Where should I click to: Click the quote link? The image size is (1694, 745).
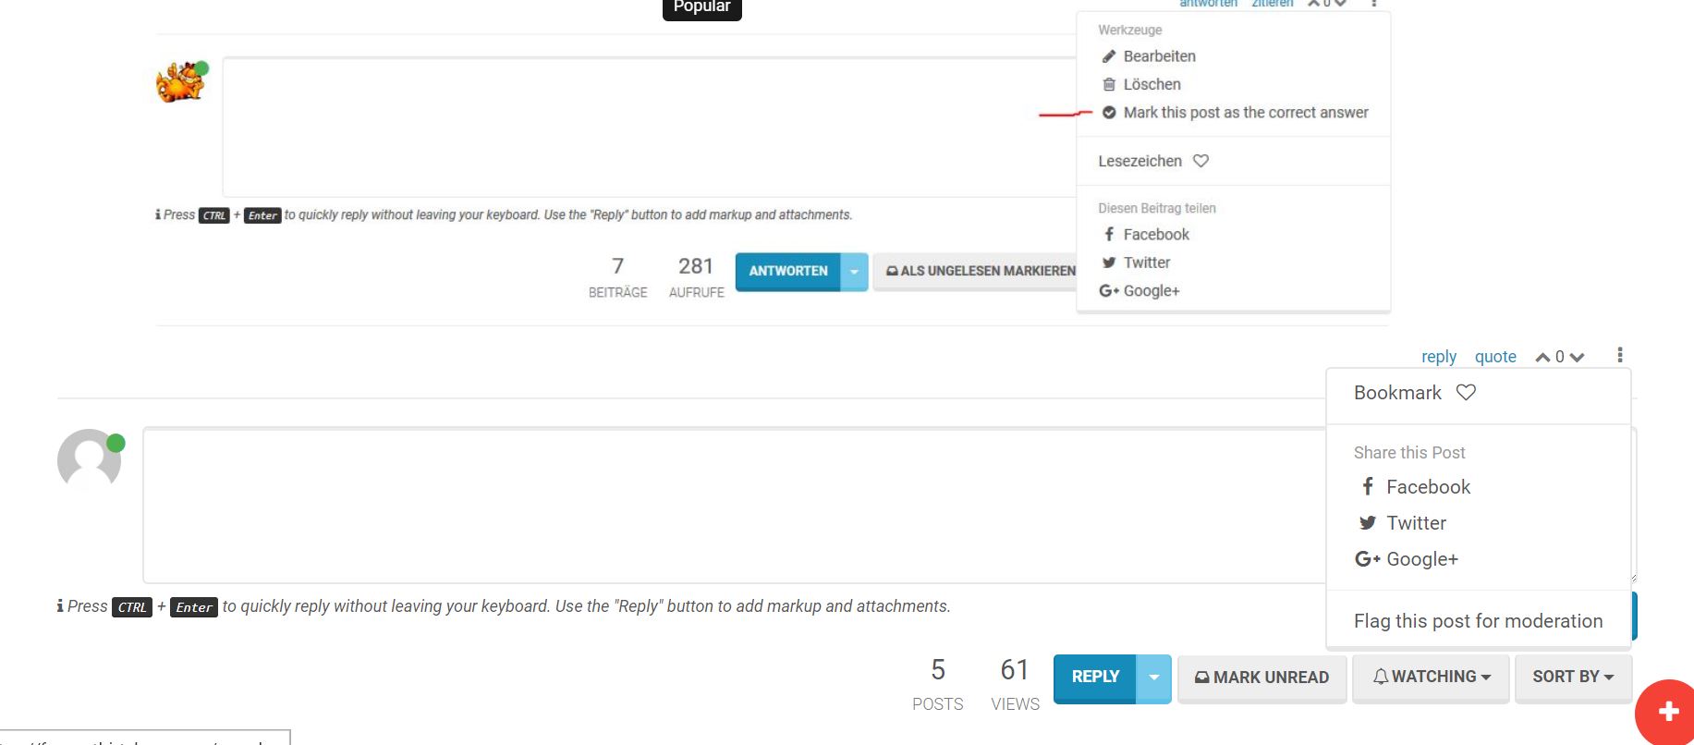click(1494, 357)
